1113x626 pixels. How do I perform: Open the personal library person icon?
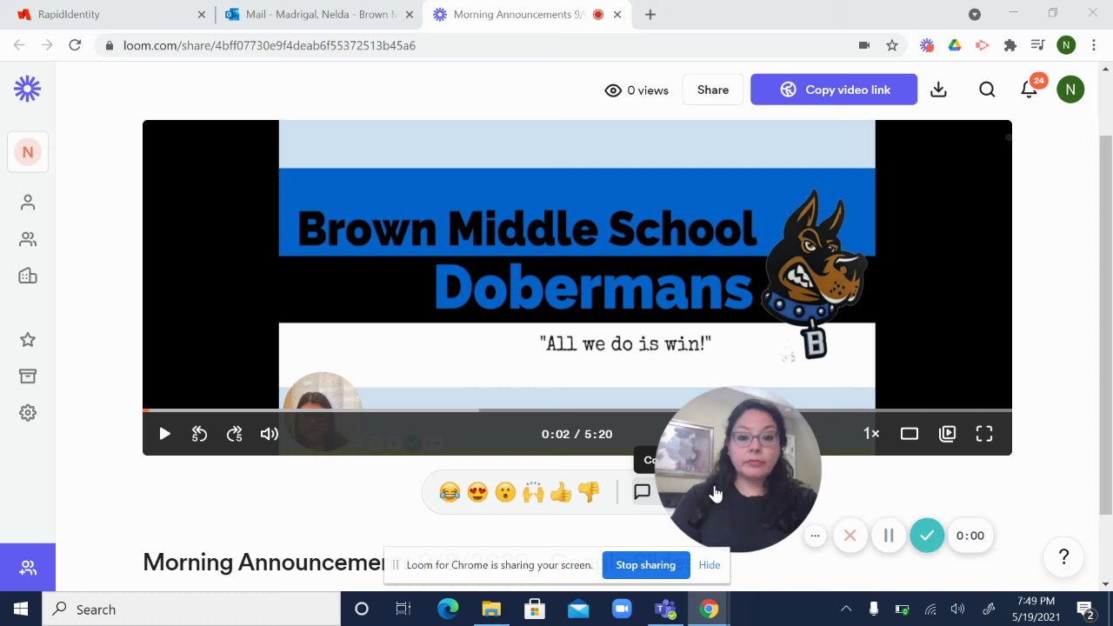coord(28,203)
